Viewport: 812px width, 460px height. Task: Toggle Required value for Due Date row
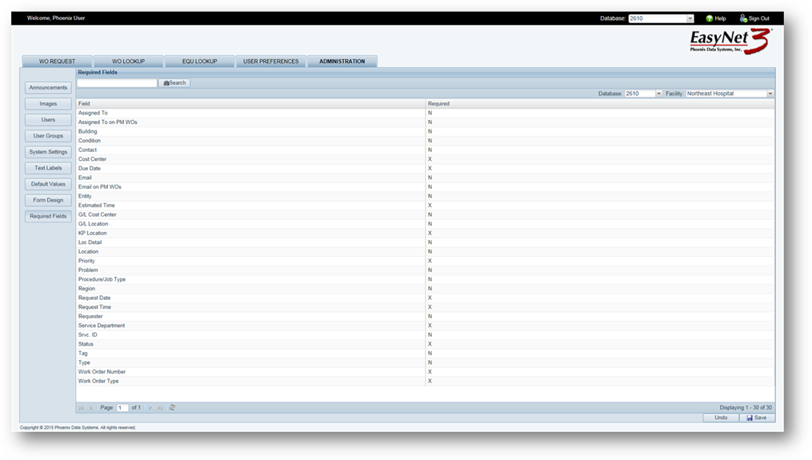pos(430,169)
